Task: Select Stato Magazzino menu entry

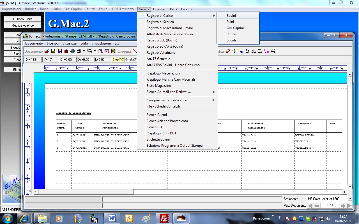Action: 177,86
